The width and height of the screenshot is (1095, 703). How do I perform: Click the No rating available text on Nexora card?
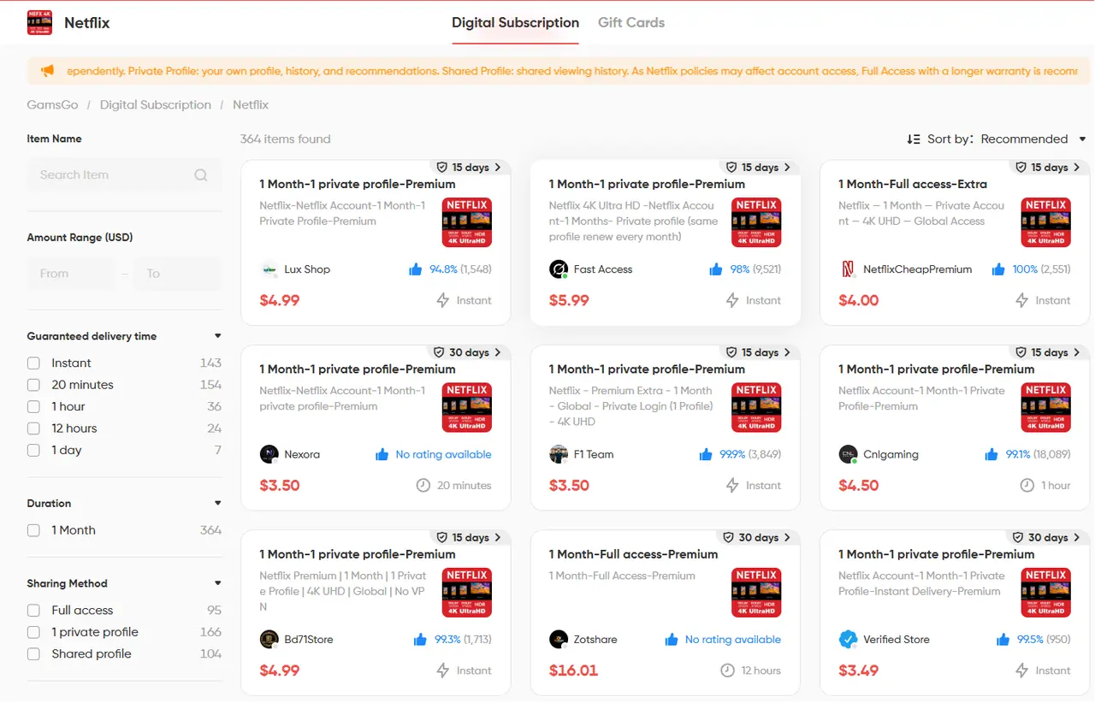tap(443, 454)
